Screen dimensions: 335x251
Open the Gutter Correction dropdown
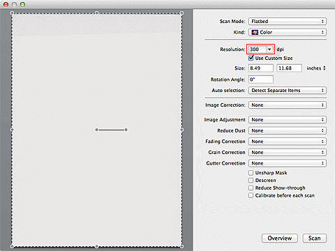point(288,163)
